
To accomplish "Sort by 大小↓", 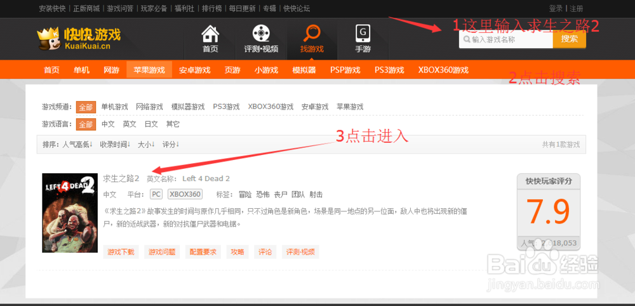I will point(146,145).
